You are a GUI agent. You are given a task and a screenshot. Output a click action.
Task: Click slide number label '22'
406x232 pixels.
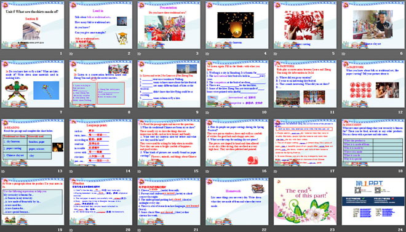pyautogui.click(x=265, y=230)
